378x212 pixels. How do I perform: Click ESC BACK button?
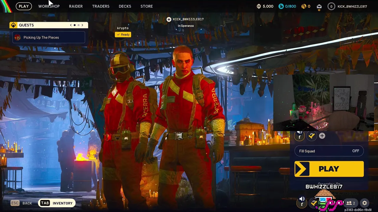click(21, 203)
